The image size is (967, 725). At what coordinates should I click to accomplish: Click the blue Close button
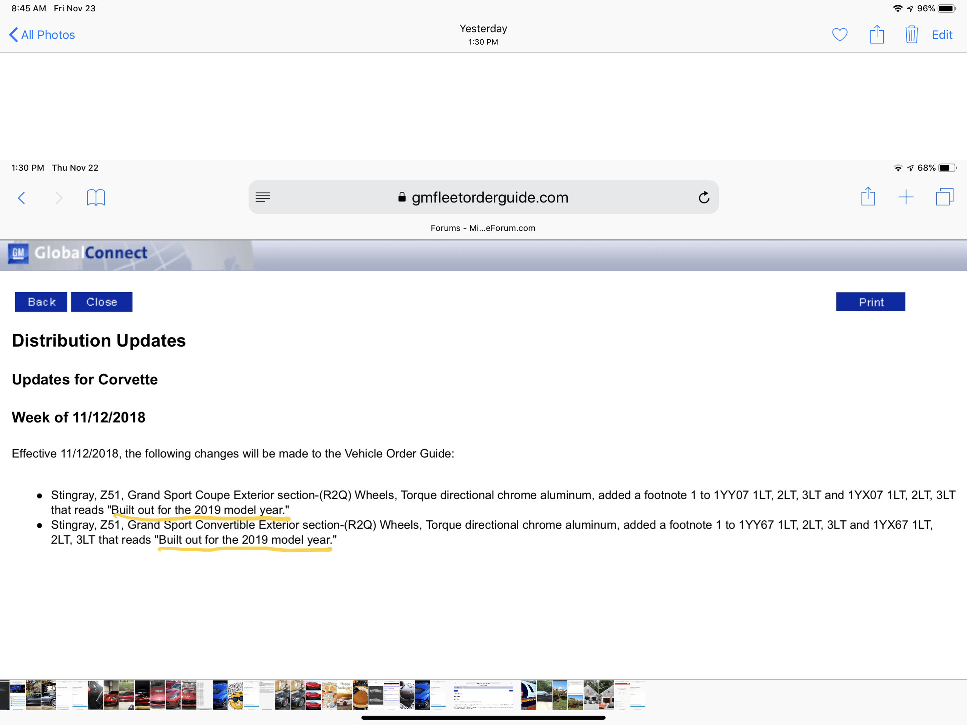click(101, 302)
